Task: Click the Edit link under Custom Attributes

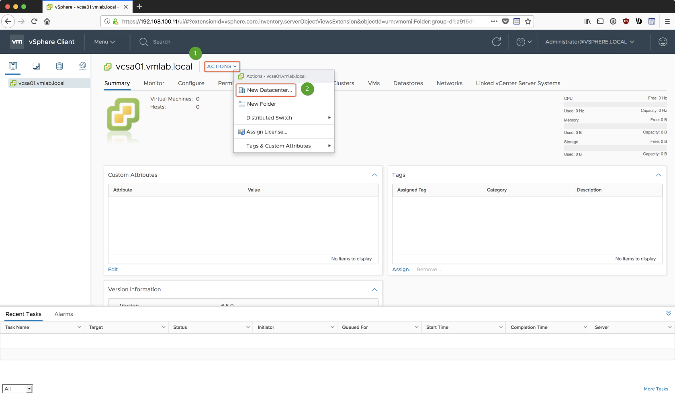Action: (x=113, y=270)
